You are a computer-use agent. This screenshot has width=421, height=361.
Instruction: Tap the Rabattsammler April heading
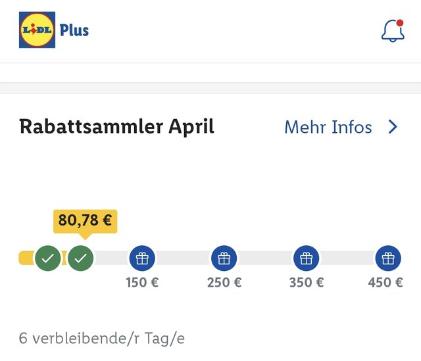coord(116,127)
